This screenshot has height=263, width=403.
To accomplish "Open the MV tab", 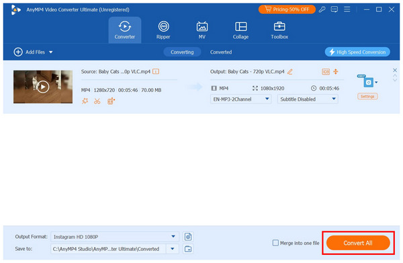I will pyautogui.click(x=202, y=30).
